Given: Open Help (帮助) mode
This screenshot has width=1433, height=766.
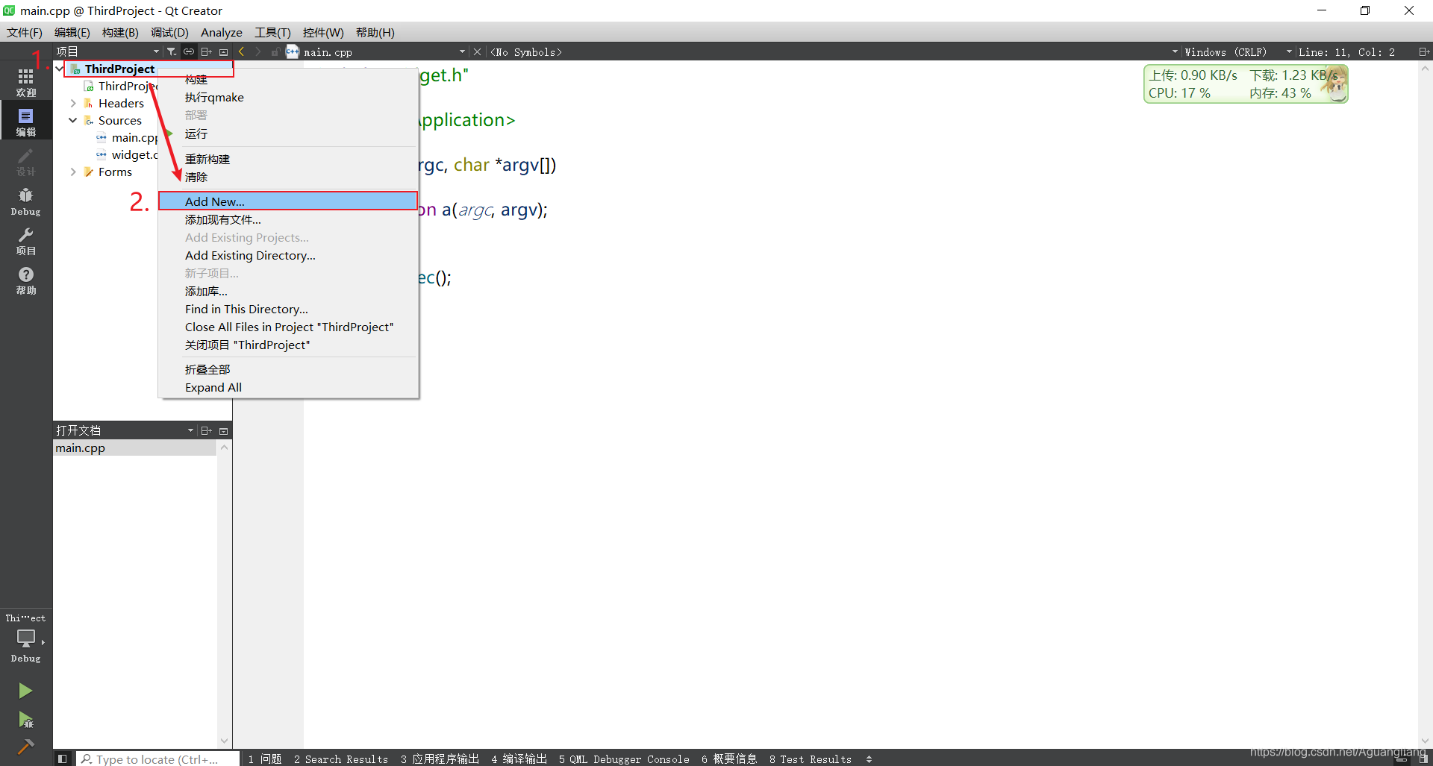Looking at the screenshot, I should (26, 280).
